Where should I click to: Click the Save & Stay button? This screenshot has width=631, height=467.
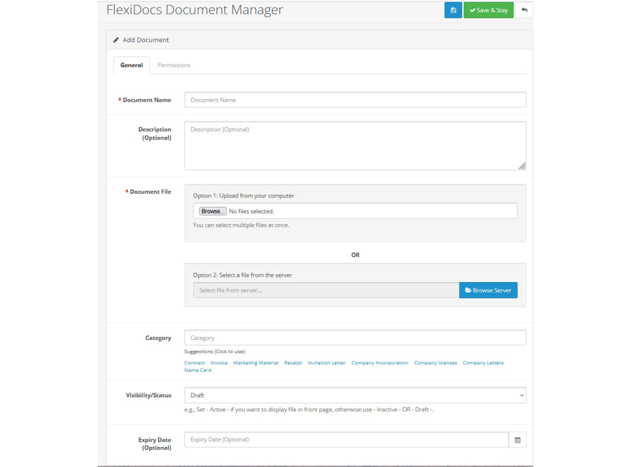(x=488, y=10)
